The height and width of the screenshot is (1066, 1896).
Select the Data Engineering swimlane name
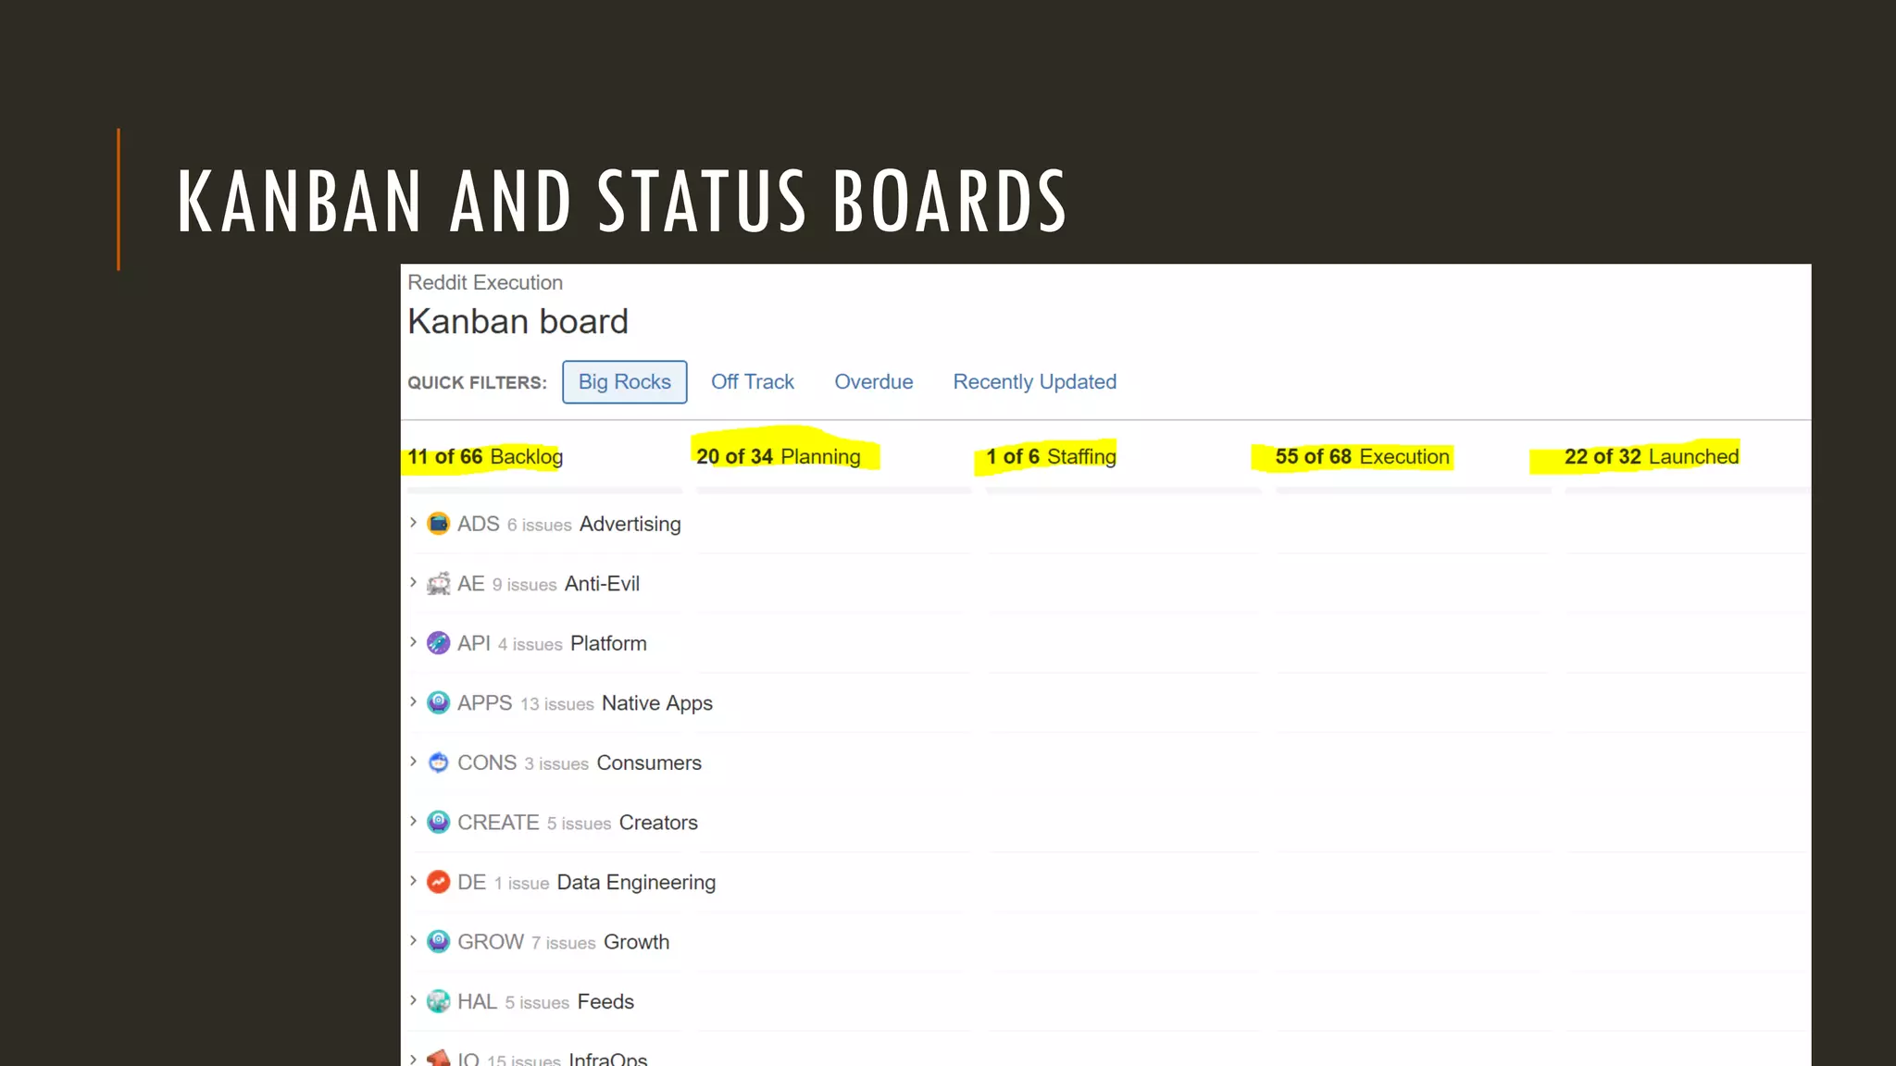(636, 883)
